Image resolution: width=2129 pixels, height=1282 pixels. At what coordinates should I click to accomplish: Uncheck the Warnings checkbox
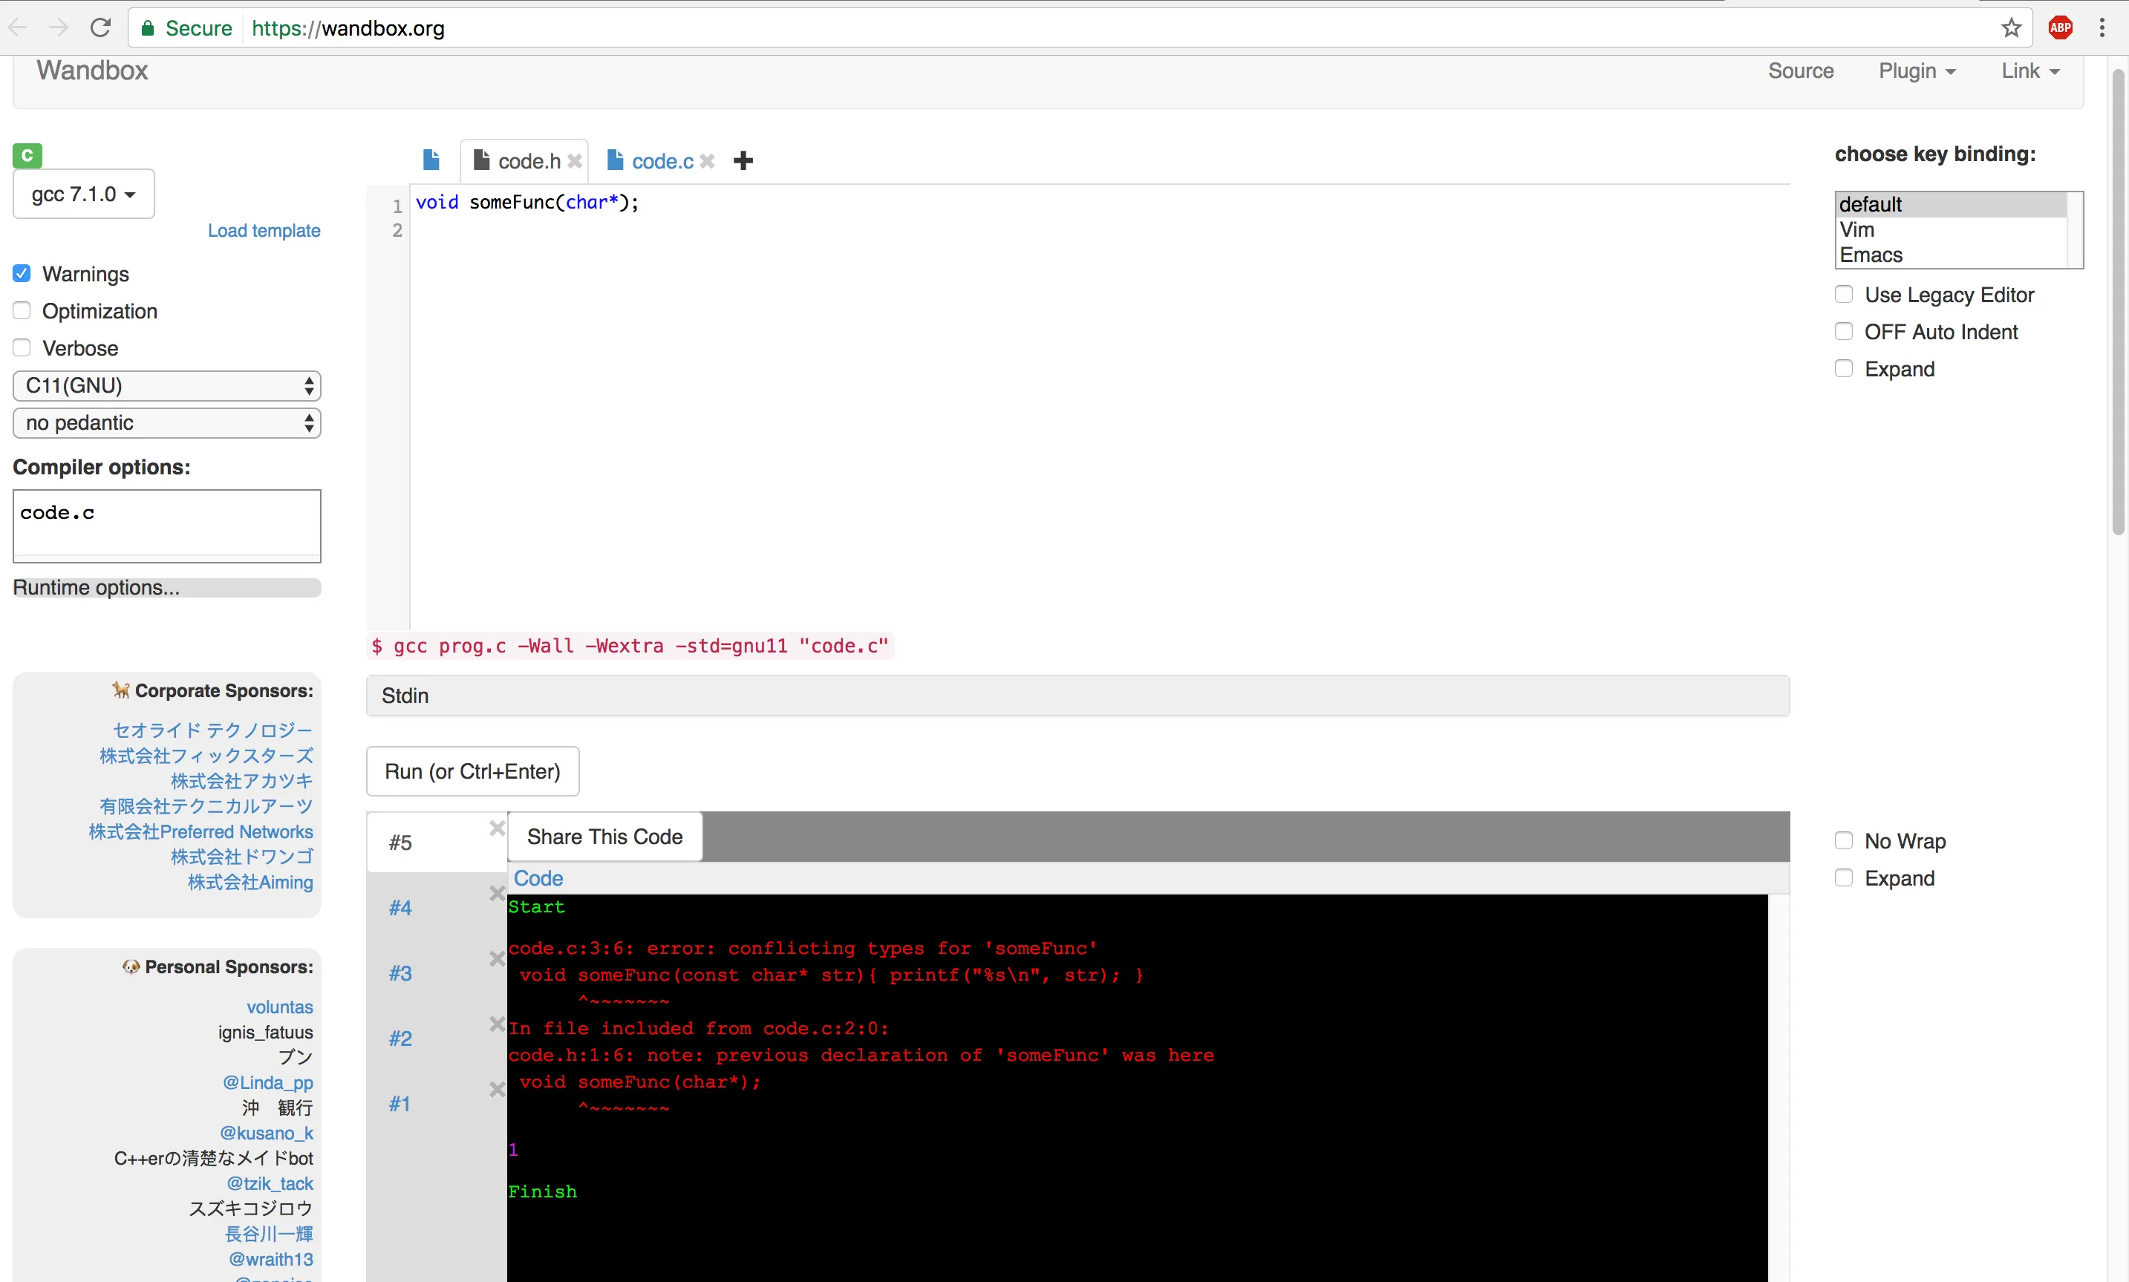[22, 274]
